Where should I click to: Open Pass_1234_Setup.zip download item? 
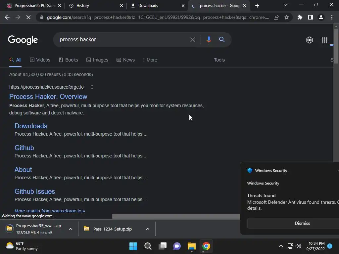(108, 229)
